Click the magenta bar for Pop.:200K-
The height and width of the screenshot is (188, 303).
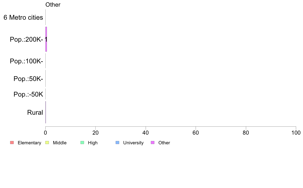tap(46, 39)
